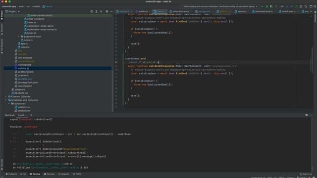The height and width of the screenshot is (178, 317).
Task: Click Pull Requests tool window stripe button
Action: point(2,46)
